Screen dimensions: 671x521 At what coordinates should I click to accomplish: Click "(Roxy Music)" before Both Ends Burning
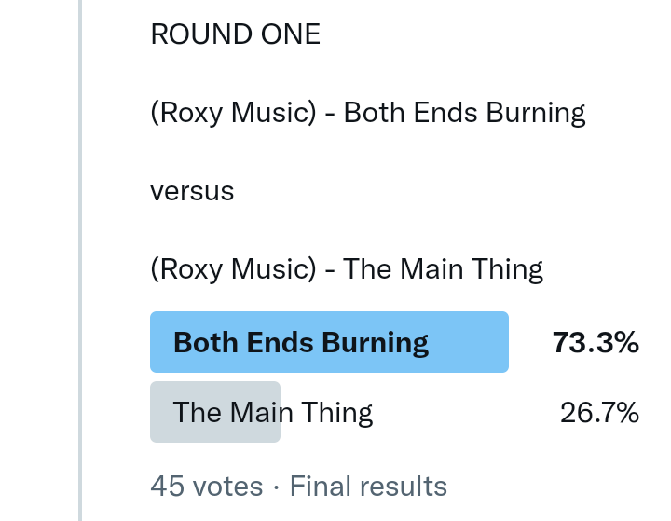click(x=229, y=113)
